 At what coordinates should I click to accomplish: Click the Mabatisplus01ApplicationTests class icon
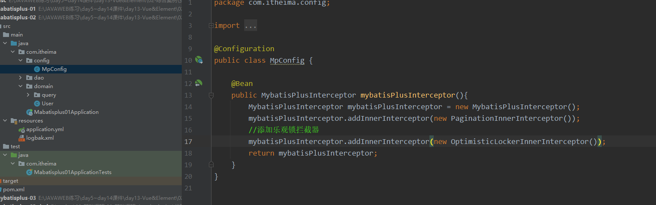point(29,172)
